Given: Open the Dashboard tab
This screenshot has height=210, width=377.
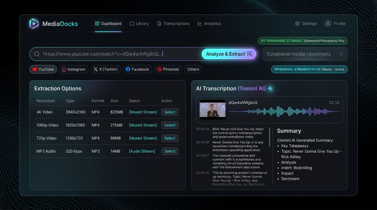Looking at the screenshot, I should (108, 24).
